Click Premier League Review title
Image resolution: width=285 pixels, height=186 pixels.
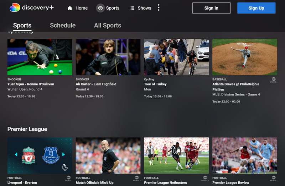coord(230,182)
